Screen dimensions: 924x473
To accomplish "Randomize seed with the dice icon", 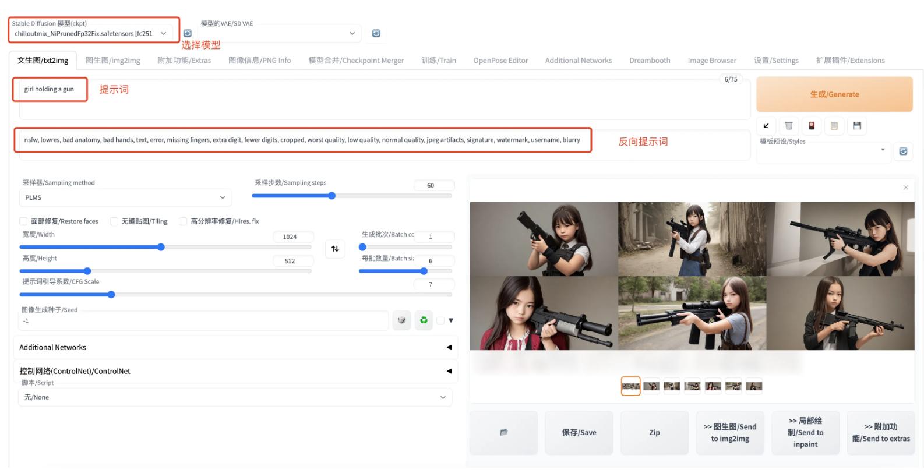I will (x=401, y=320).
